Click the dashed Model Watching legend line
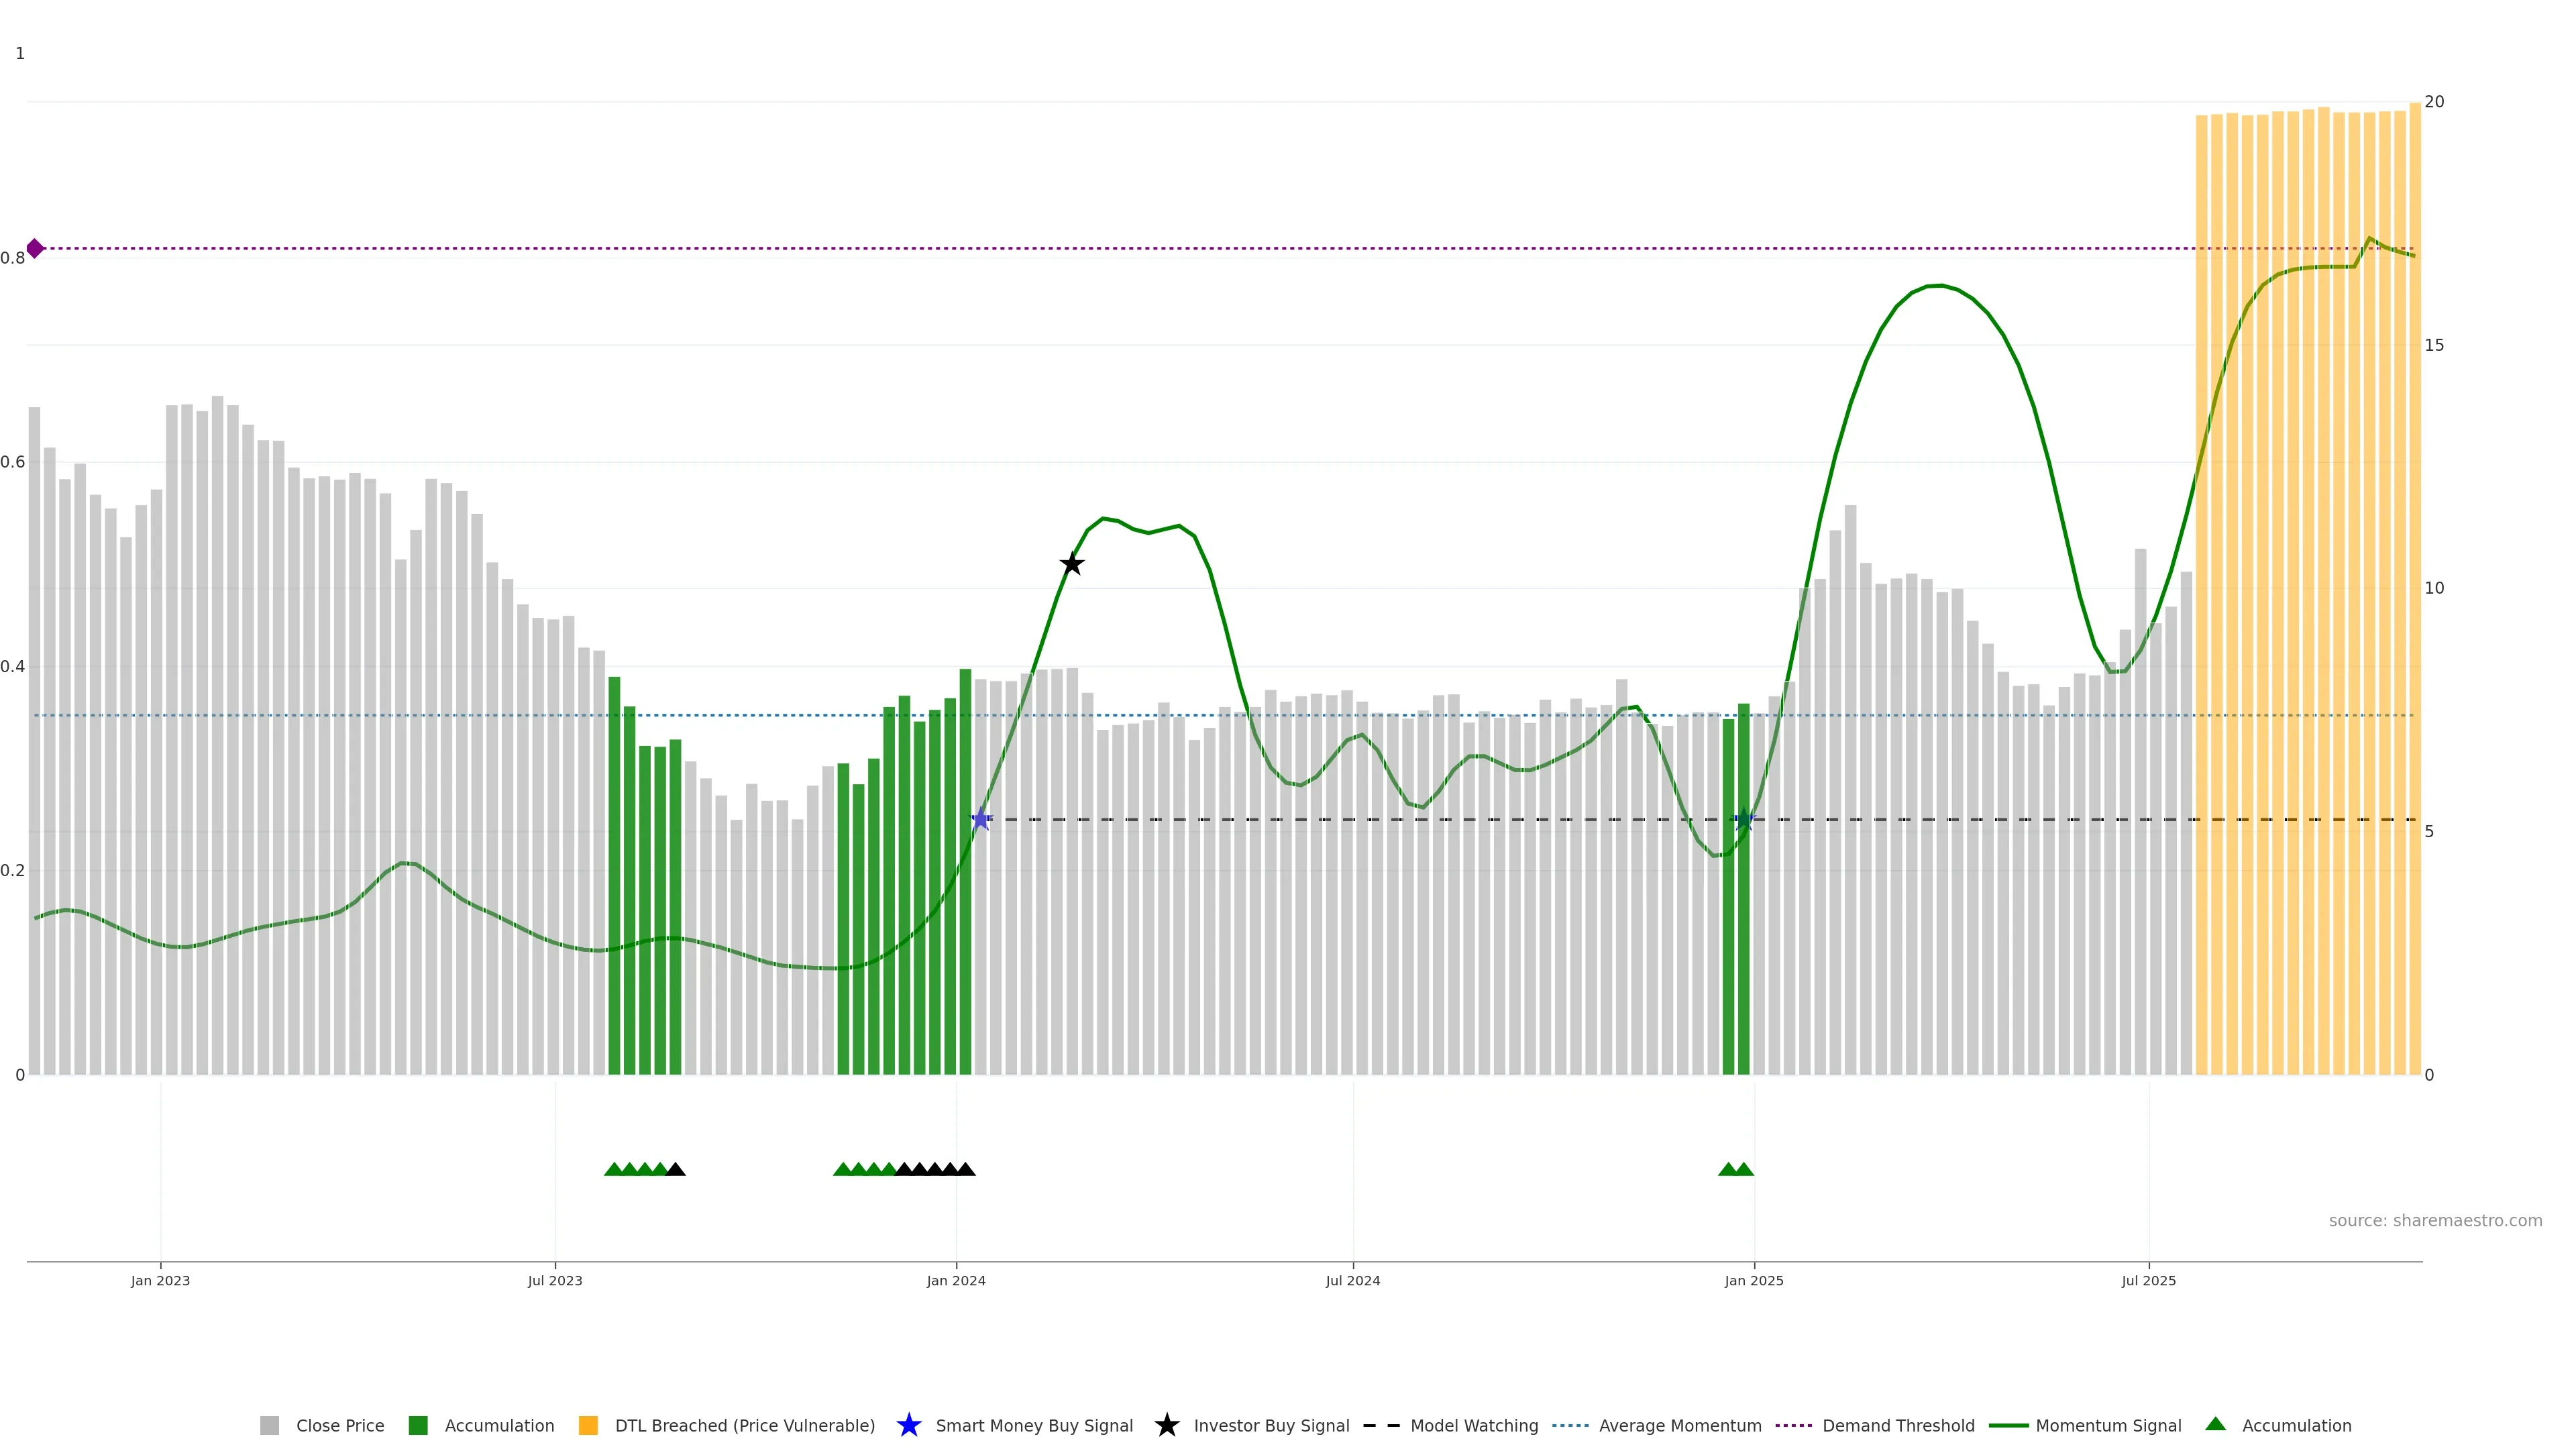Viewport: 2576px width, 1449px height. click(1381, 1425)
